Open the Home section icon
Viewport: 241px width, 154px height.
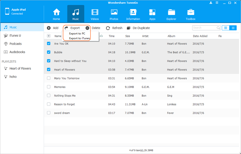point(56,12)
